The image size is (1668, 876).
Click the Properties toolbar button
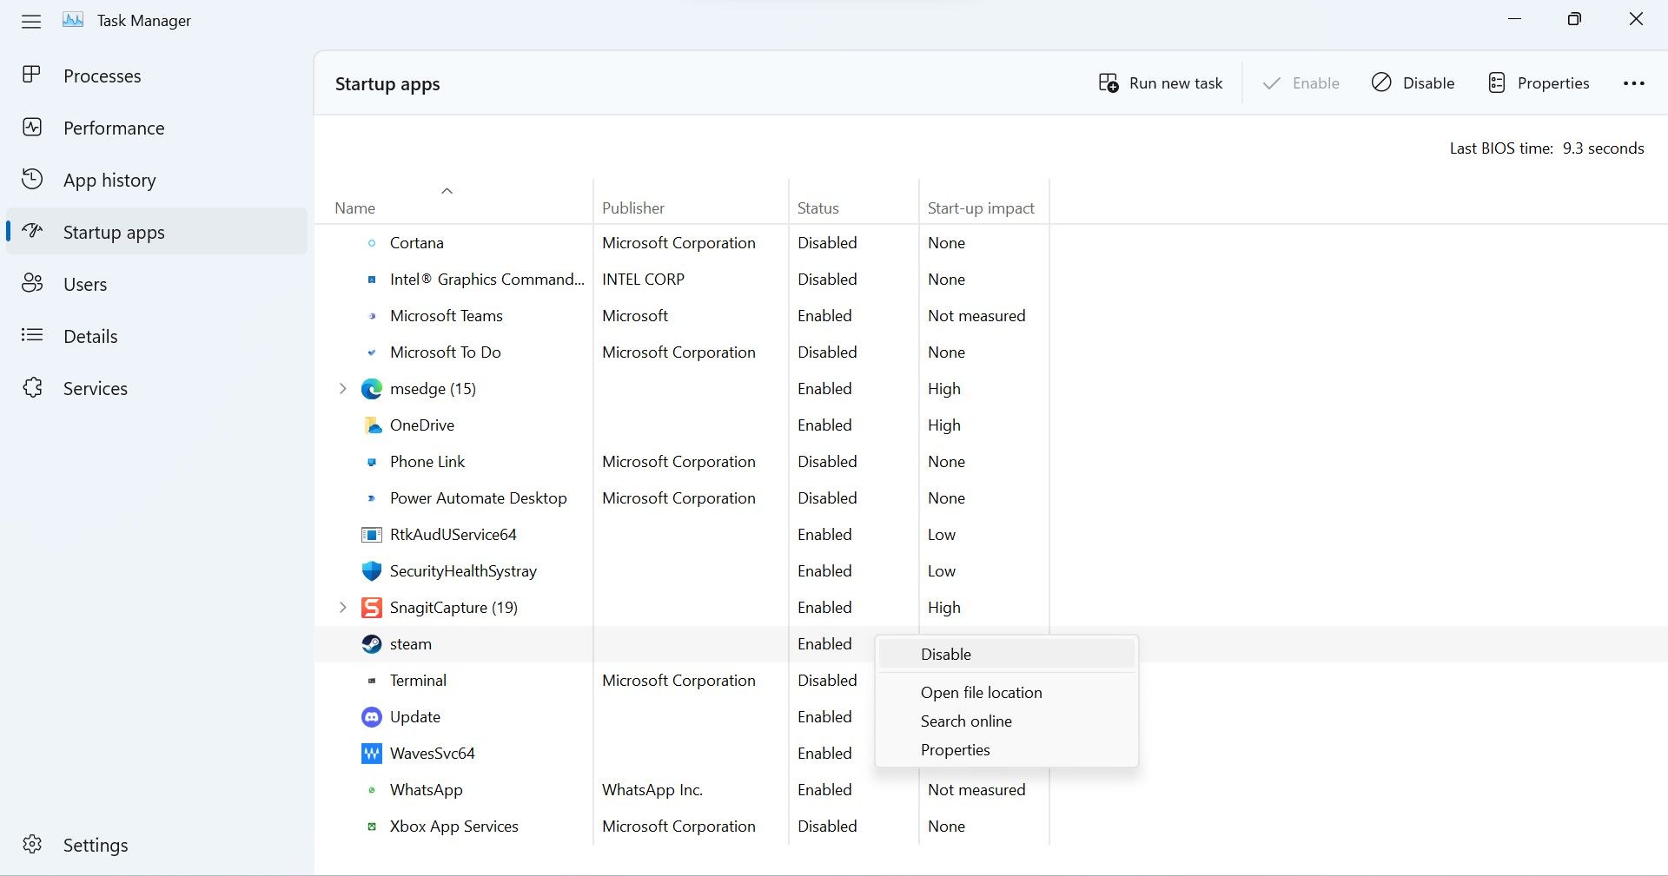[1539, 83]
